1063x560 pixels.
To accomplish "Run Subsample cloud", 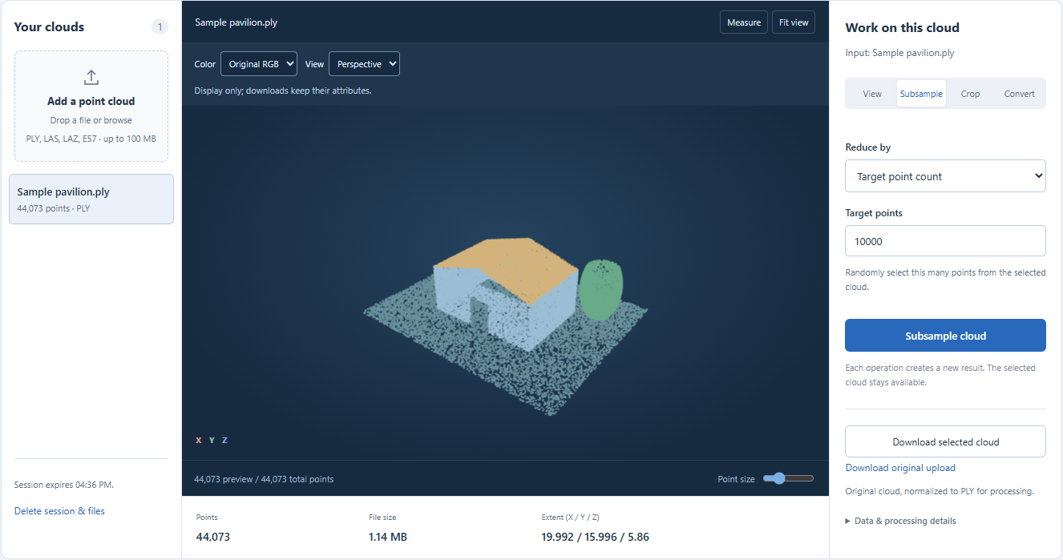I will click(945, 336).
